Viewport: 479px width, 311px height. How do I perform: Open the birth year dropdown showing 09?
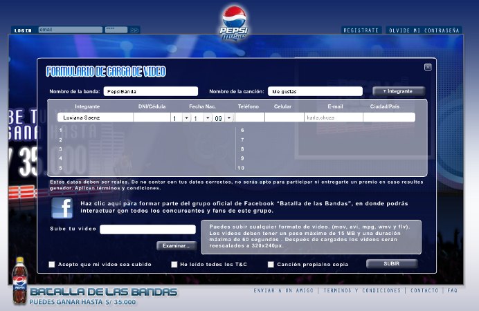coord(229,117)
